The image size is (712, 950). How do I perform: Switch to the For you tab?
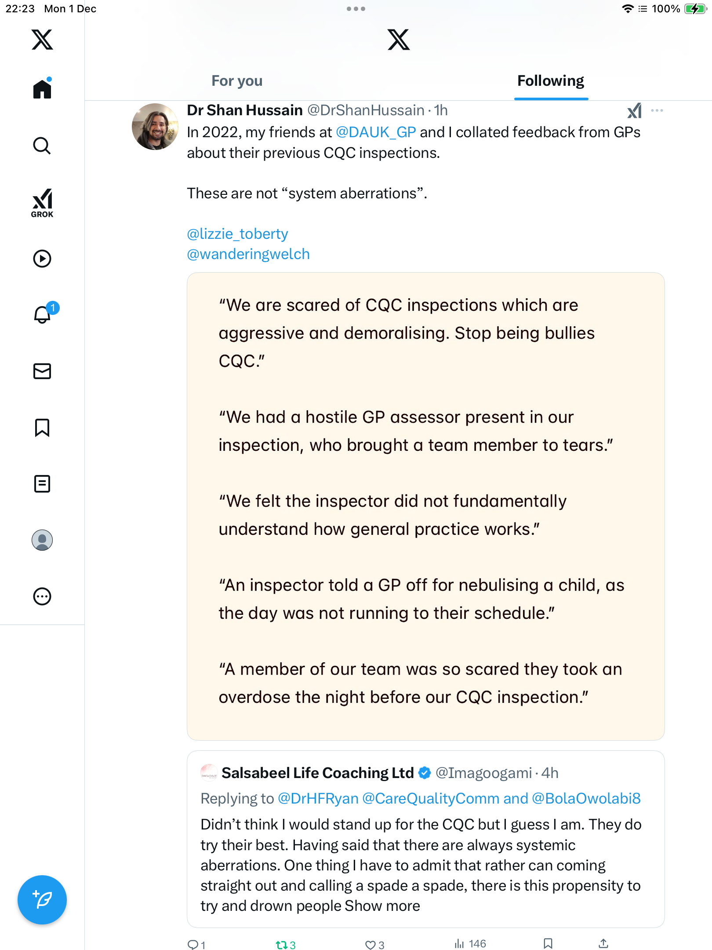pyautogui.click(x=237, y=81)
